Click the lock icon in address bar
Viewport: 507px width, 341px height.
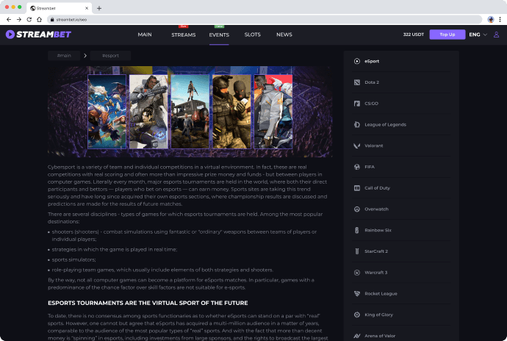tap(52, 19)
